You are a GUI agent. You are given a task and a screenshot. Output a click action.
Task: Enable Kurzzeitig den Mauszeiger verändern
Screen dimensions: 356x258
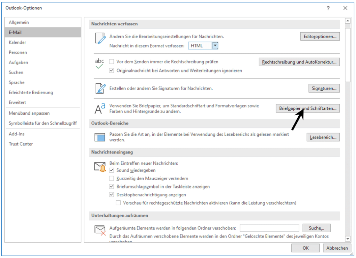112,178
